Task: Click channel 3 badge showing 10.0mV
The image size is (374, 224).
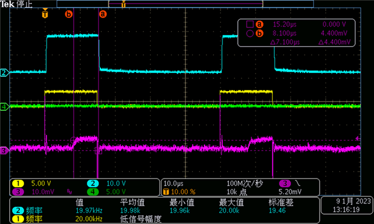Action: pos(18,192)
